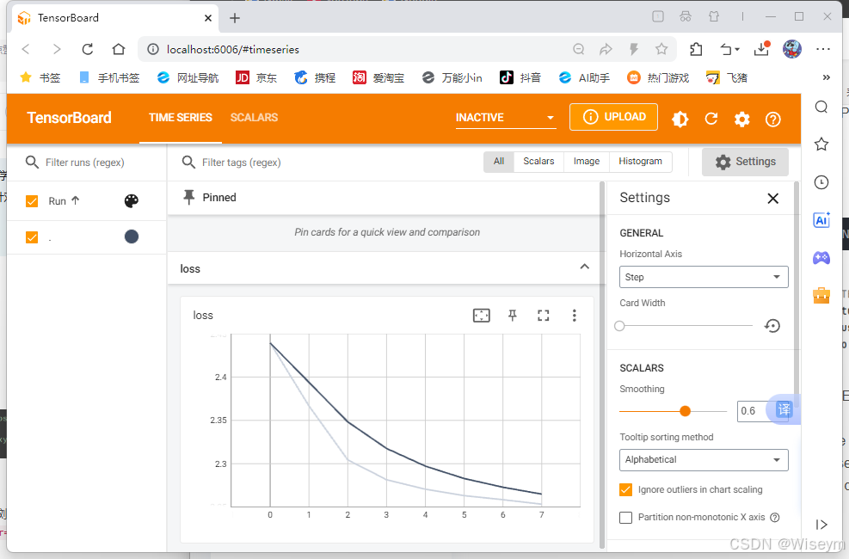849x559 pixels.
Task: Select the All filter tab
Action: [x=499, y=162]
